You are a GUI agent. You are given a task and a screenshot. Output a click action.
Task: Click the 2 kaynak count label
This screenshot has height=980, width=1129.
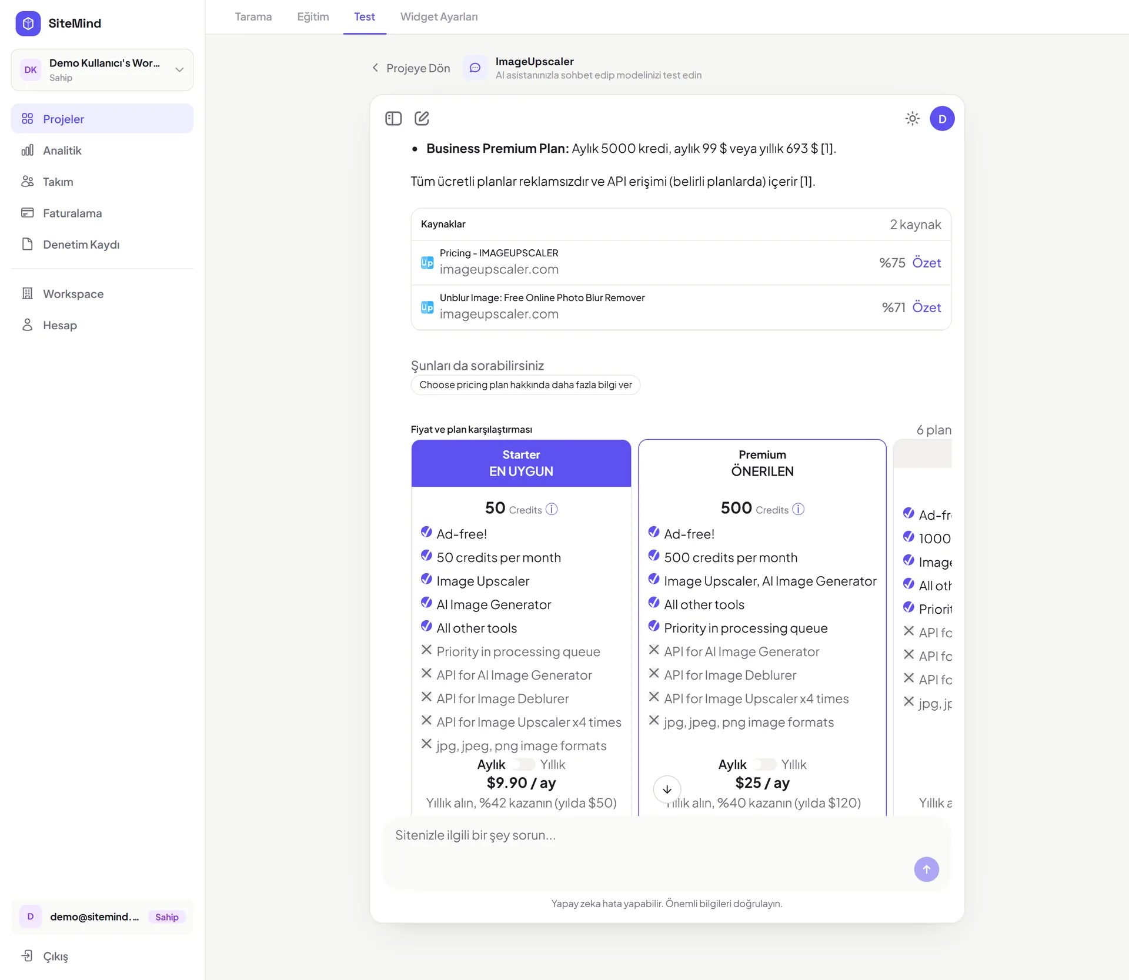[x=915, y=225]
